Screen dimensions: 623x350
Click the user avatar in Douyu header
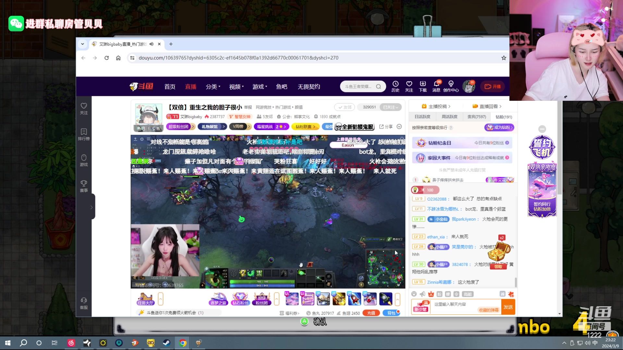click(469, 86)
